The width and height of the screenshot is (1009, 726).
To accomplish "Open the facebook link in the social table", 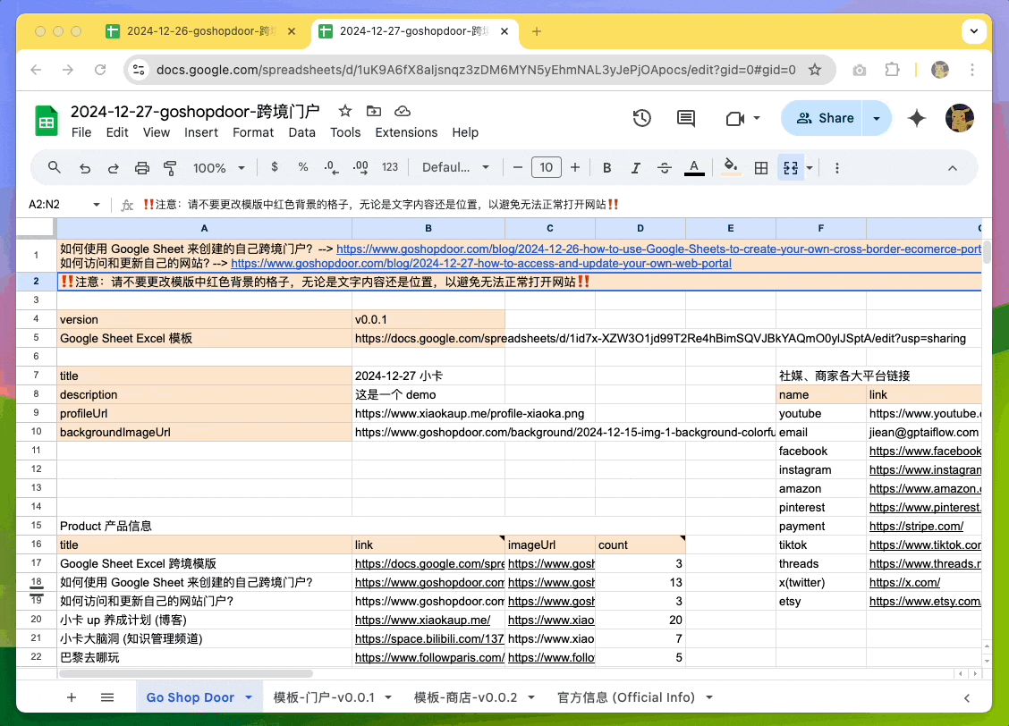I will [925, 452].
